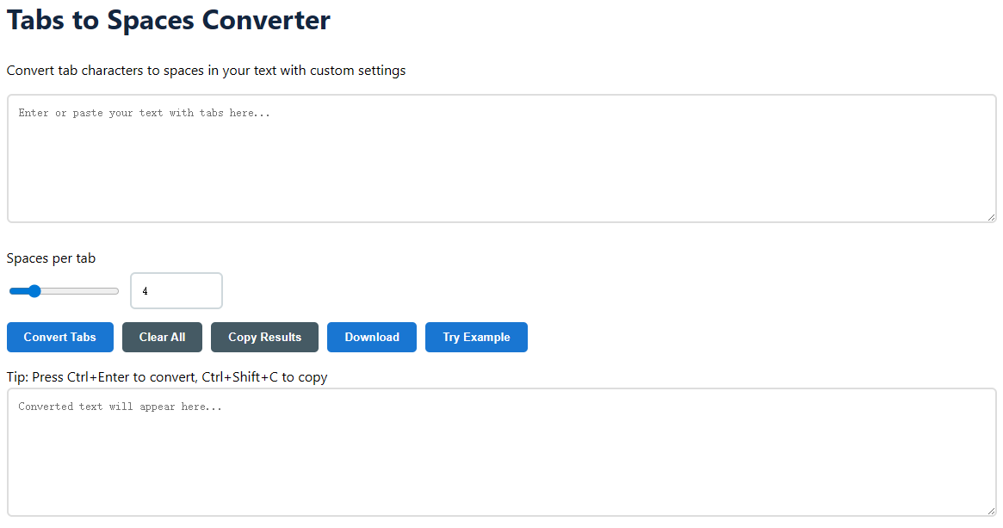1003x528 pixels.
Task: Focus the spaces per tab number field
Action: tap(176, 291)
